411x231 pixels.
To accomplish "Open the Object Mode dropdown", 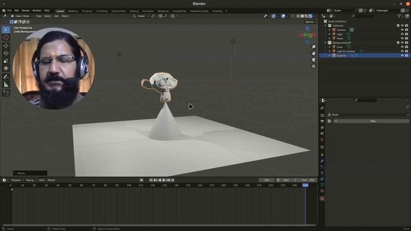I will (22, 16).
